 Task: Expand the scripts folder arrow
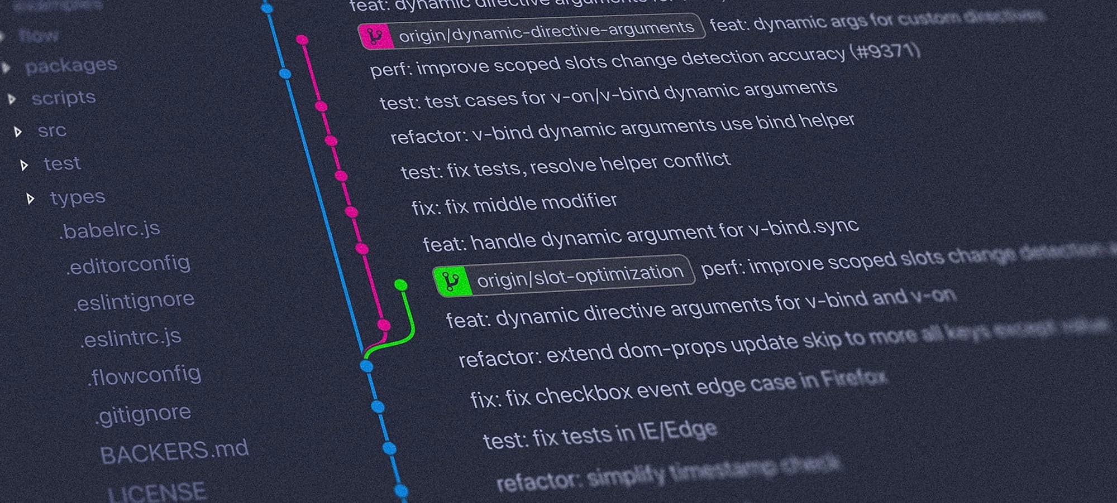[12, 99]
